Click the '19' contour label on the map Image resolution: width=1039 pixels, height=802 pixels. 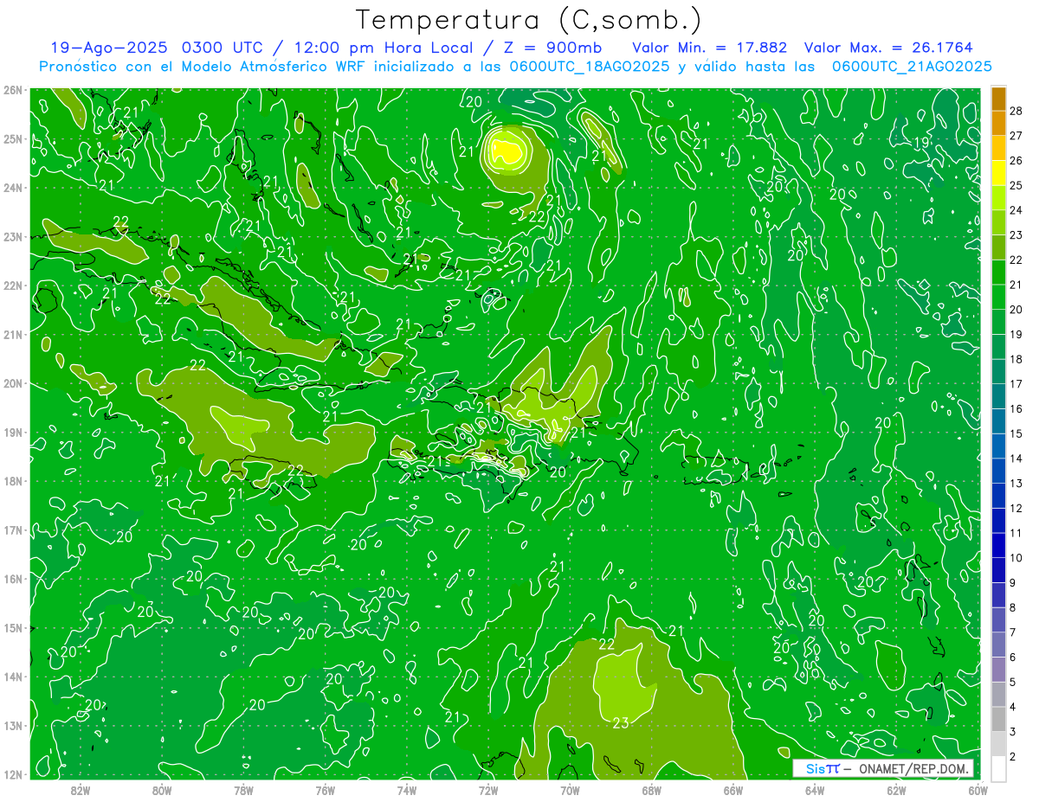pyautogui.click(x=922, y=142)
